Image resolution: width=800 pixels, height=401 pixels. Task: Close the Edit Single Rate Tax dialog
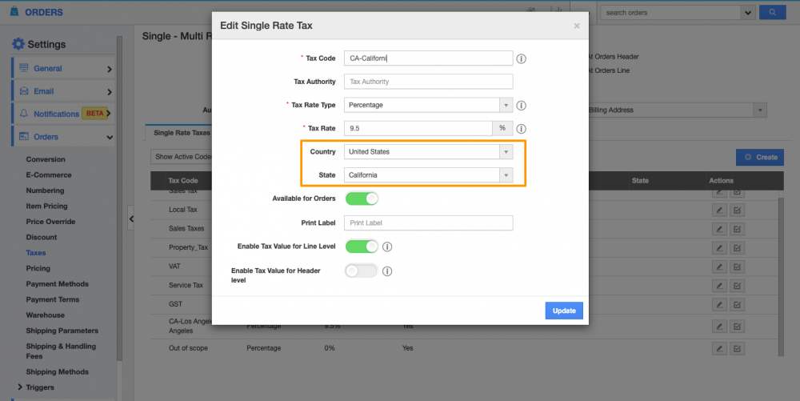coord(577,26)
